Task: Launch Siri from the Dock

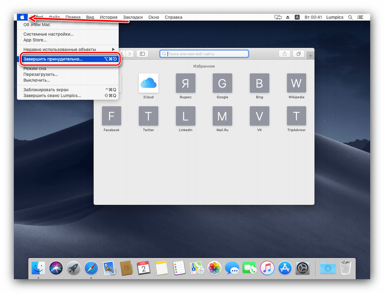Action: tap(56, 268)
